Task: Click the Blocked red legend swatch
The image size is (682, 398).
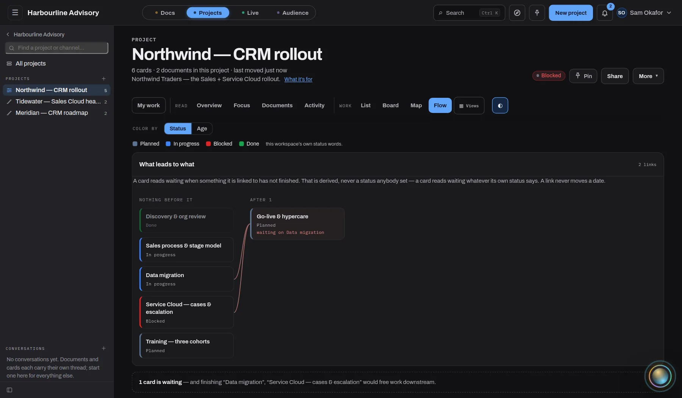Action: [x=208, y=144]
